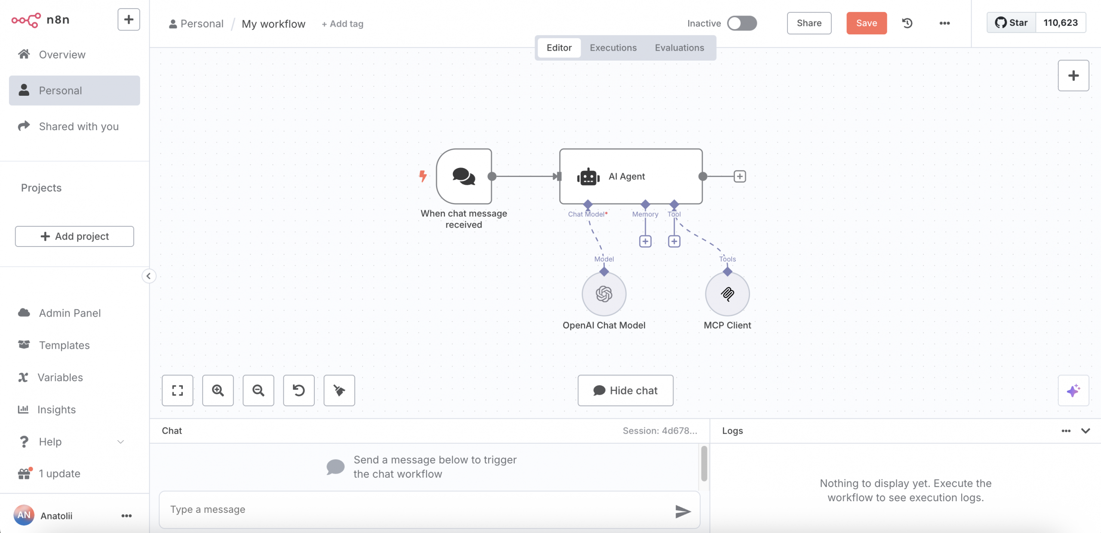The width and height of the screenshot is (1101, 533).
Task: Zoom out of the workflow canvas
Action: [258, 390]
